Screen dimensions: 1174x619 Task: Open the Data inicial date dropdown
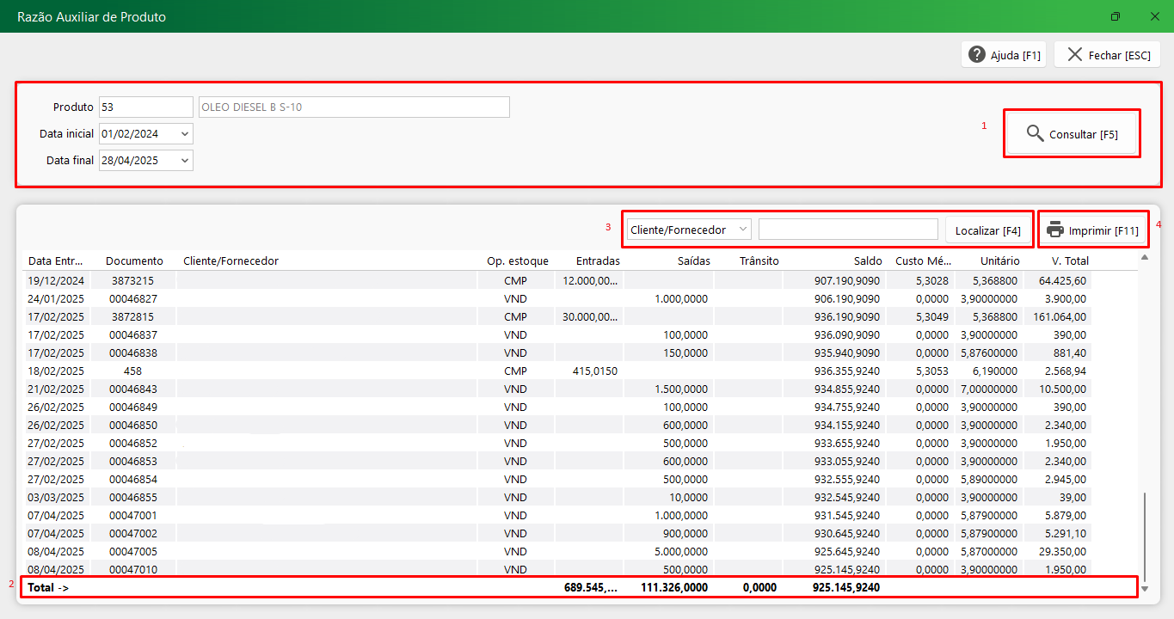185,134
